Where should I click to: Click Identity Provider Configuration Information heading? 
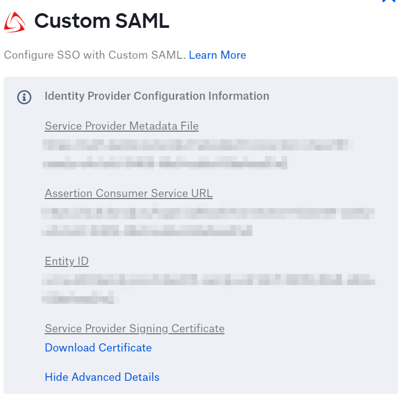[x=157, y=96]
